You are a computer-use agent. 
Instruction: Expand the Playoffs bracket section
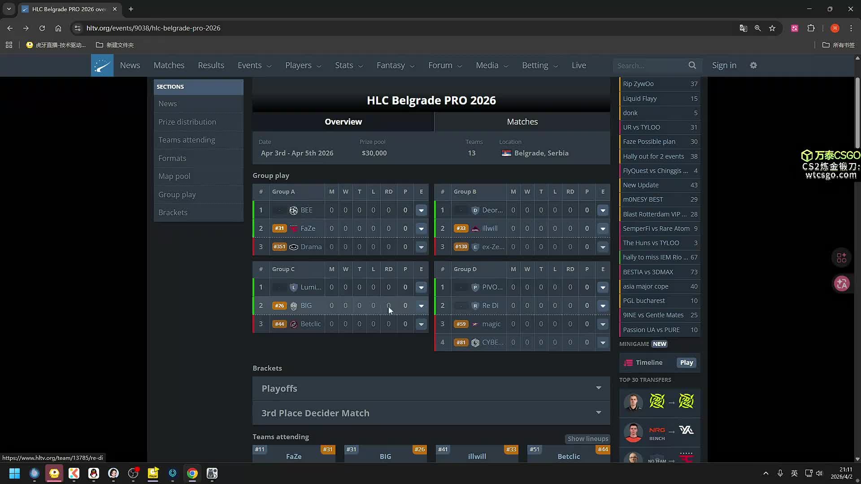(x=598, y=388)
